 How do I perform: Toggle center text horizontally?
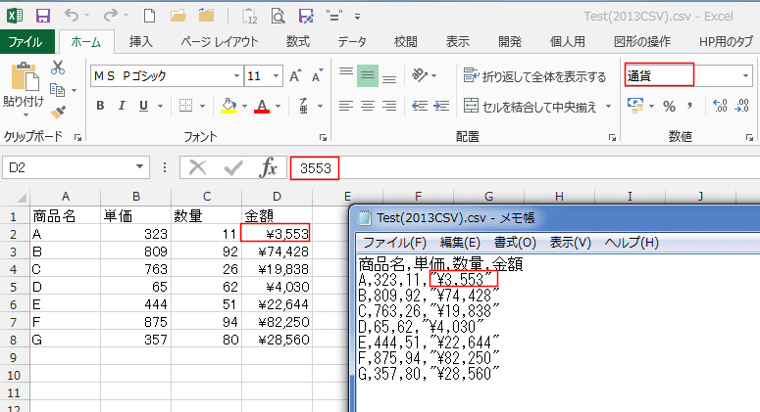coord(368,106)
